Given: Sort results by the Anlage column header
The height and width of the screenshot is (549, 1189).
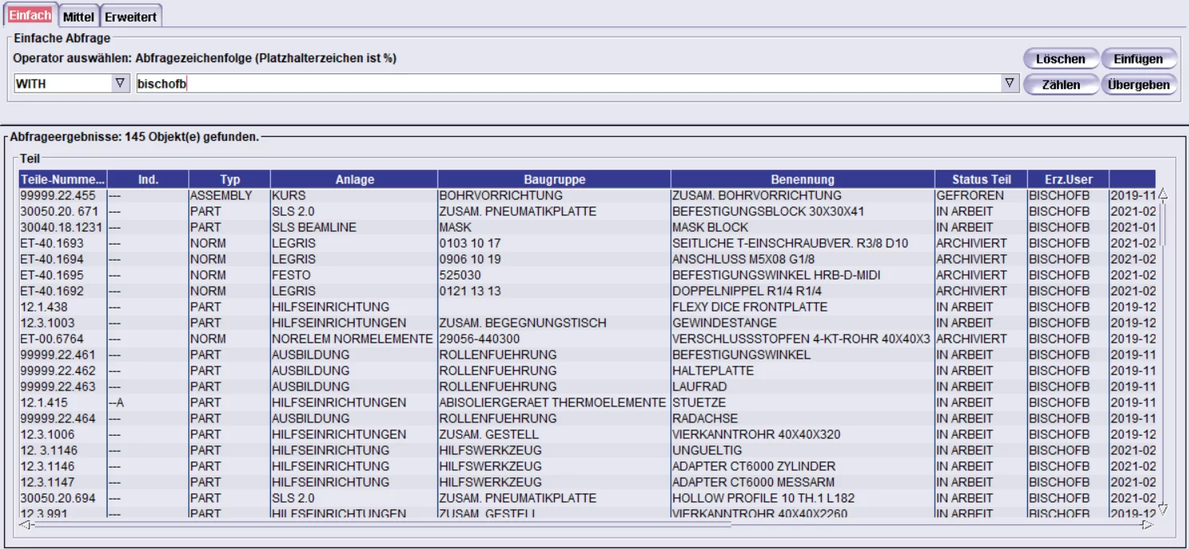Looking at the screenshot, I should point(354,179).
